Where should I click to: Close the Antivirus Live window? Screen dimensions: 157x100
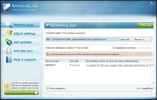point(152,3)
